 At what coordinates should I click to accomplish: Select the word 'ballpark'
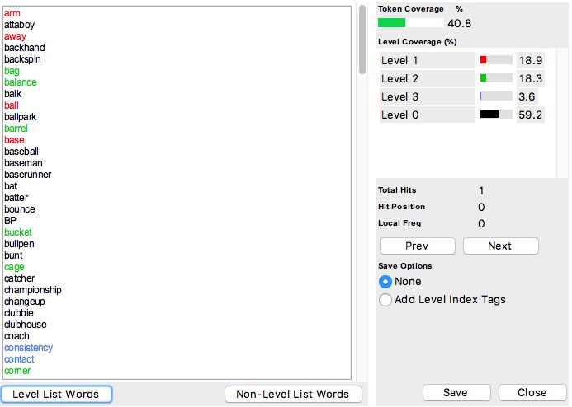click(20, 117)
